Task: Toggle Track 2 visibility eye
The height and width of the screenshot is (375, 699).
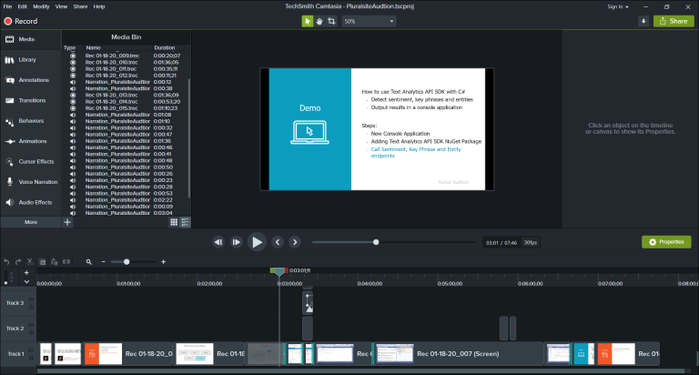Action: click(31, 325)
